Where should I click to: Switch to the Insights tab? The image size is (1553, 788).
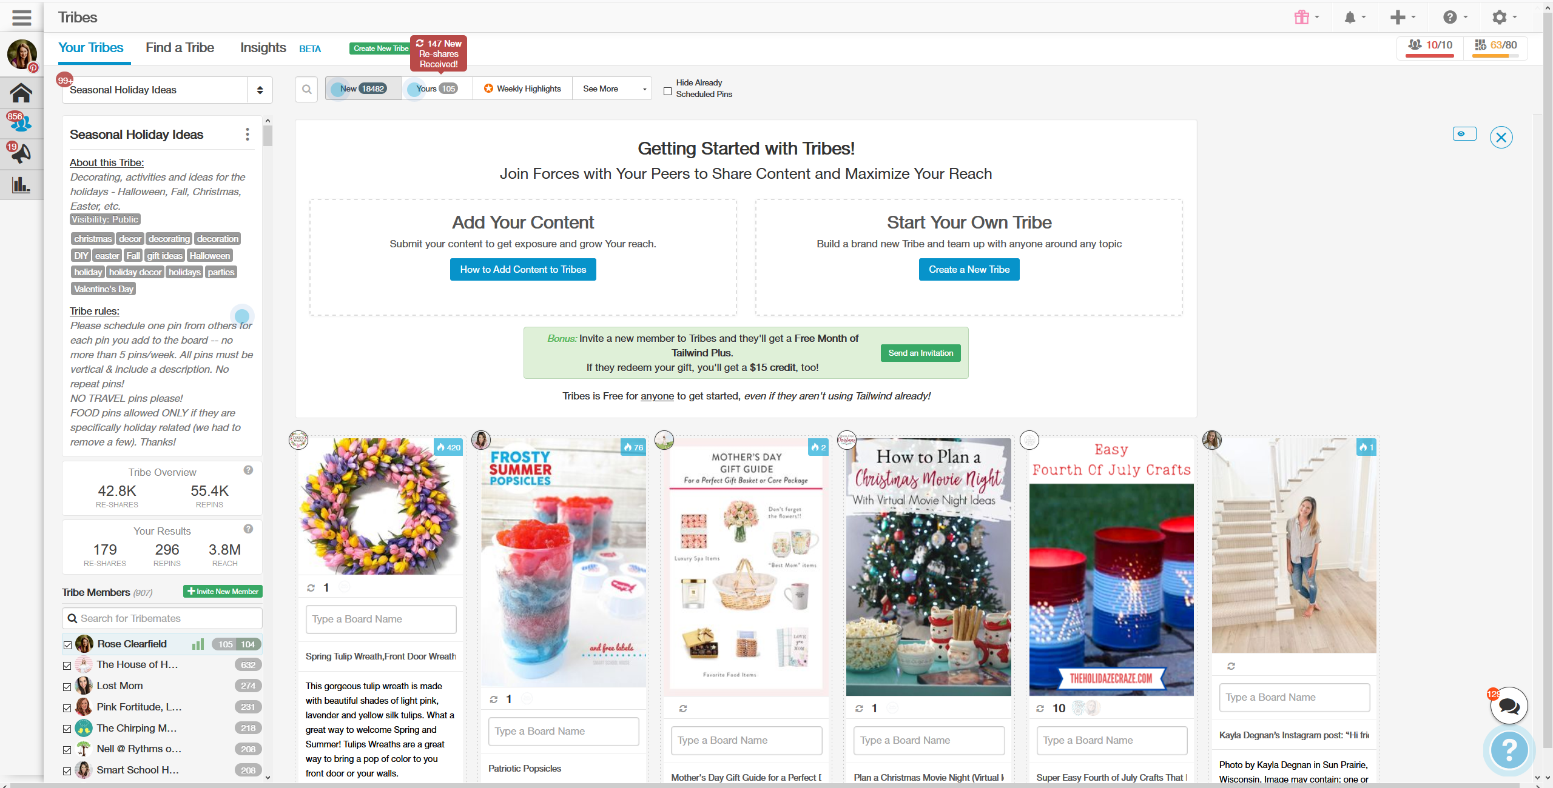coord(263,48)
